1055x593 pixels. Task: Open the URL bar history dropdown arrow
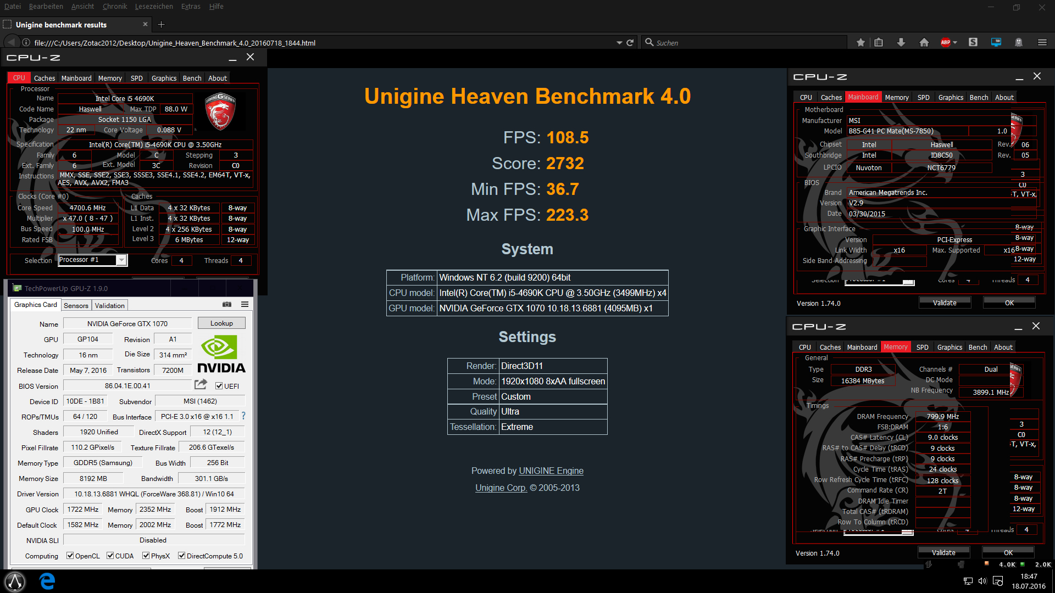(x=619, y=42)
